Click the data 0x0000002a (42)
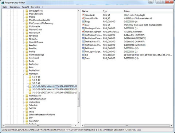Image resolution: width=175 pixels, height=133 pixels. (x=131, y=48)
